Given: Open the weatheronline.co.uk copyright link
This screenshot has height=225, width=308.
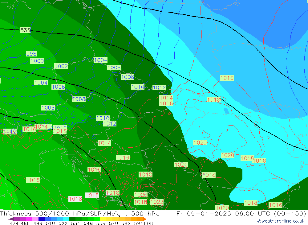Looking at the screenshot, I should pos(281,221).
